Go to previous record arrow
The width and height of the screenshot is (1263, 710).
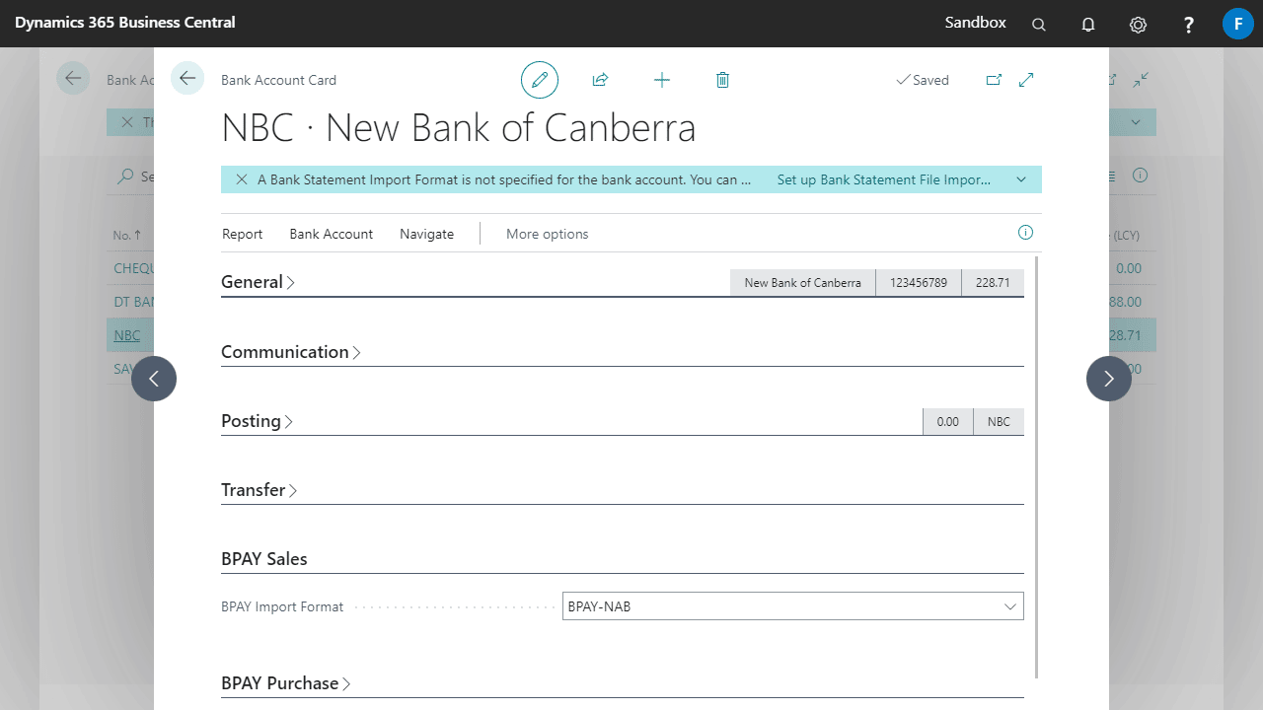coord(154,379)
